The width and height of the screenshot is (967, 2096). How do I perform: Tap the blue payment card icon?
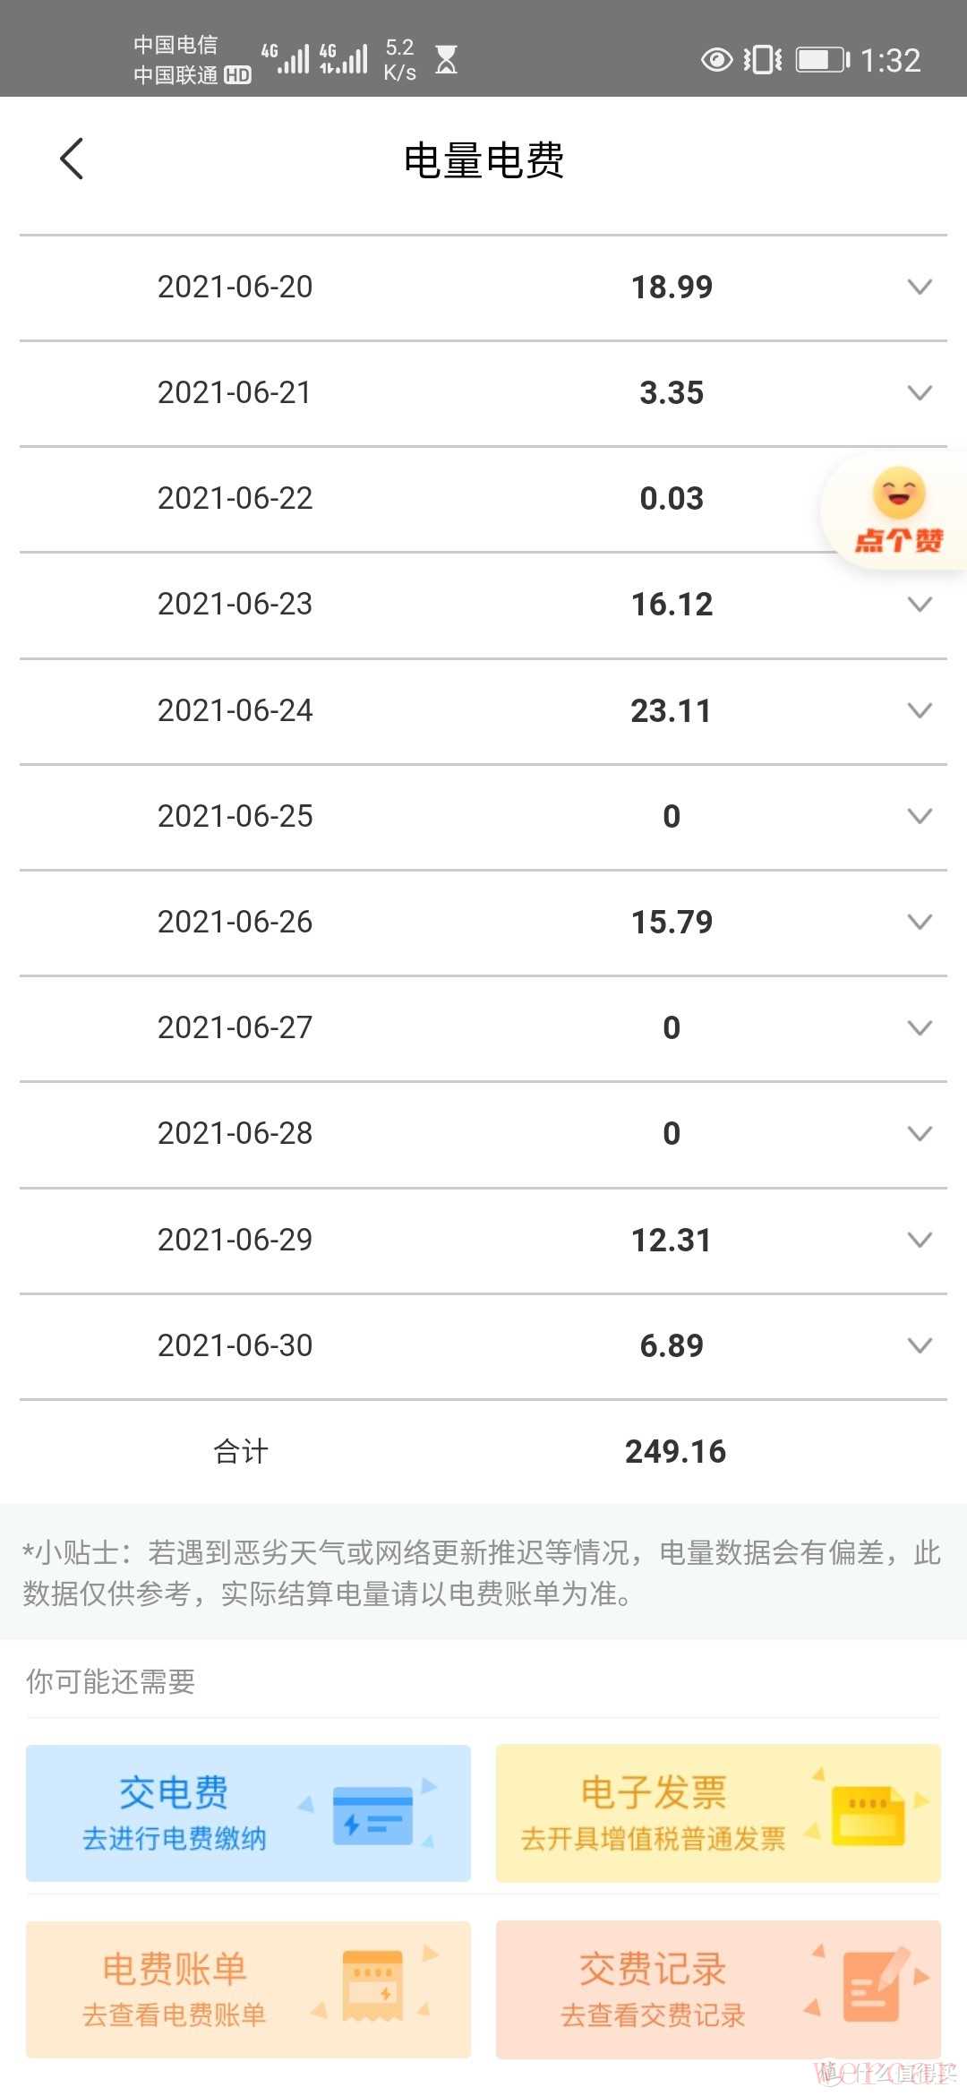(372, 1815)
